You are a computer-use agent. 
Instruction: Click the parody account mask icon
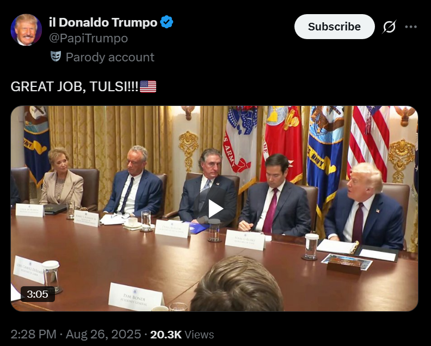[x=56, y=56]
